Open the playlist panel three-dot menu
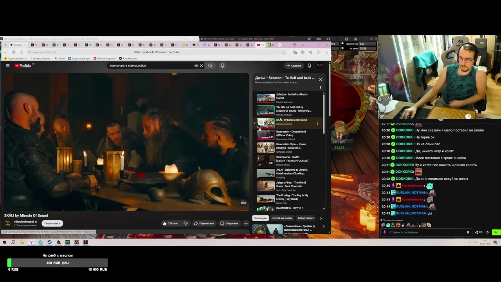 [x=320, y=88]
